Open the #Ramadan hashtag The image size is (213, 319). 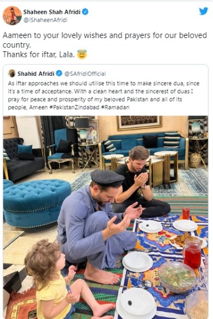[x=115, y=107]
